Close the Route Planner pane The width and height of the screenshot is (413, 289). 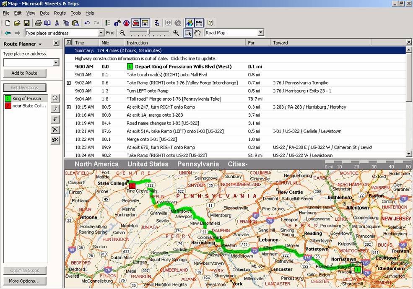(x=56, y=43)
